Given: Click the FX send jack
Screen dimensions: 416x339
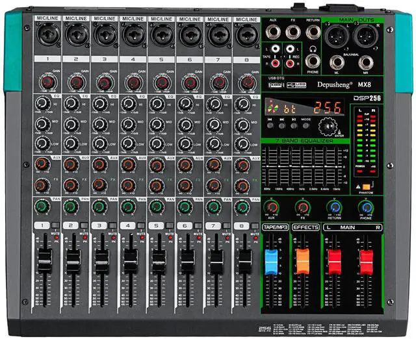Looking at the screenshot, I should tap(293, 32).
